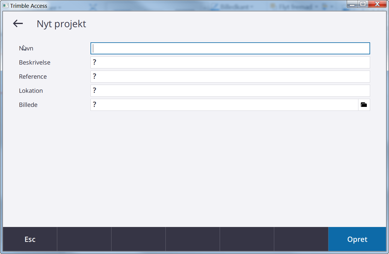This screenshot has height=254, width=389.
Task: Click the Nyt projekt page heading
Action: [61, 24]
